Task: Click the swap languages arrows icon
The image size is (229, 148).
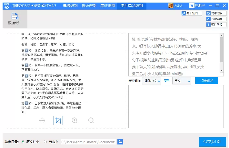Action: 166,80
